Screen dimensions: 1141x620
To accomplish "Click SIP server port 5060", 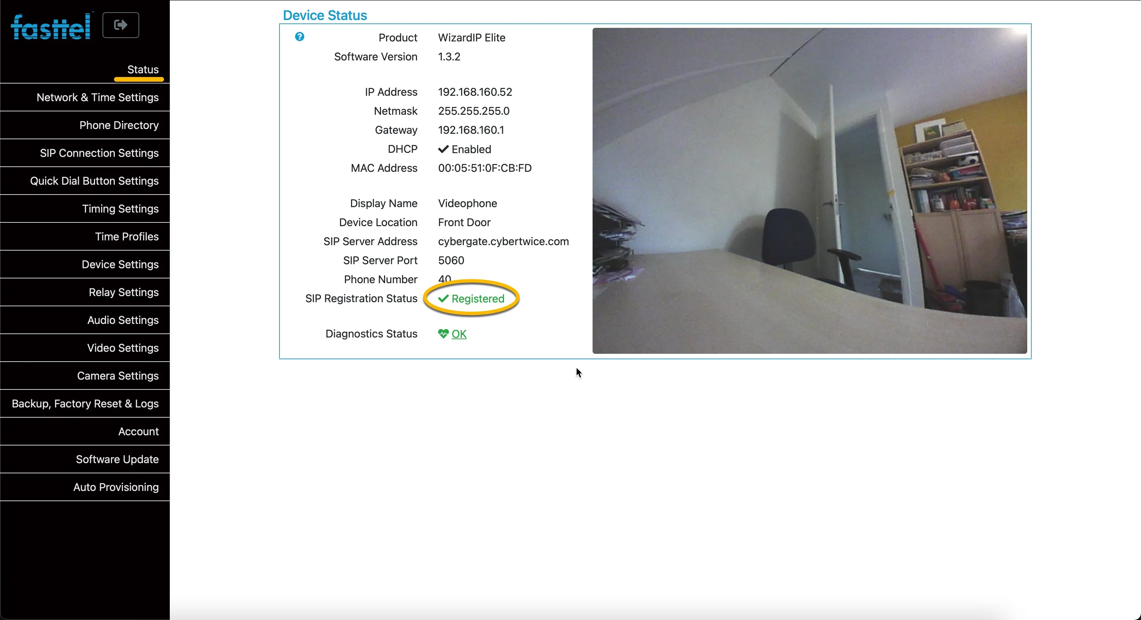I will [x=451, y=261].
